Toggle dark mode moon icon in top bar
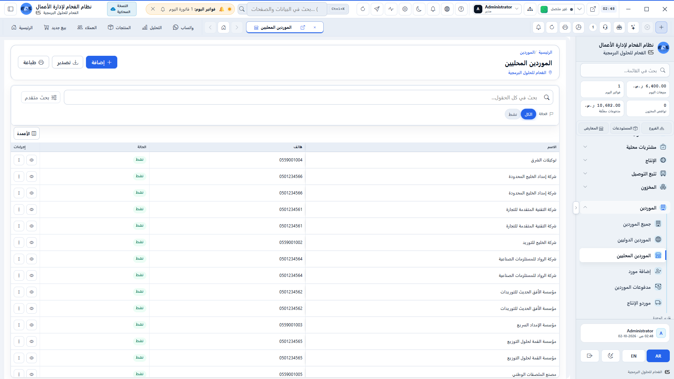The height and width of the screenshot is (379, 674). coord(419,9)
